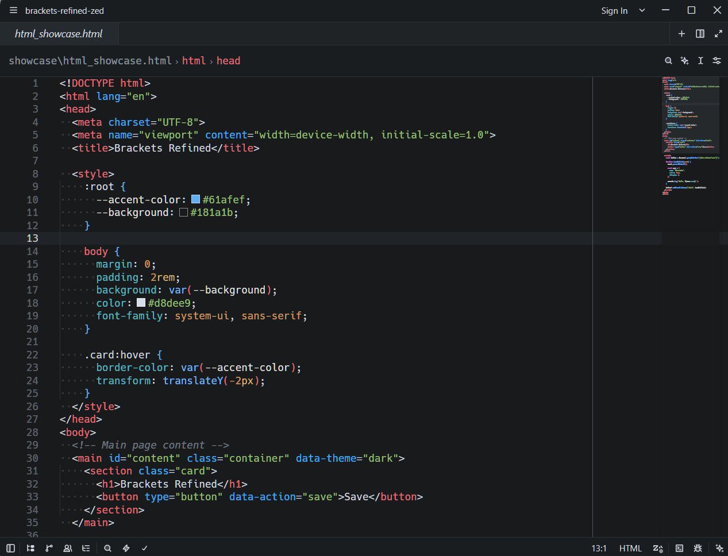728x556 pixels.
Task: Click margin: 0 on line 15
Action: 126,264
